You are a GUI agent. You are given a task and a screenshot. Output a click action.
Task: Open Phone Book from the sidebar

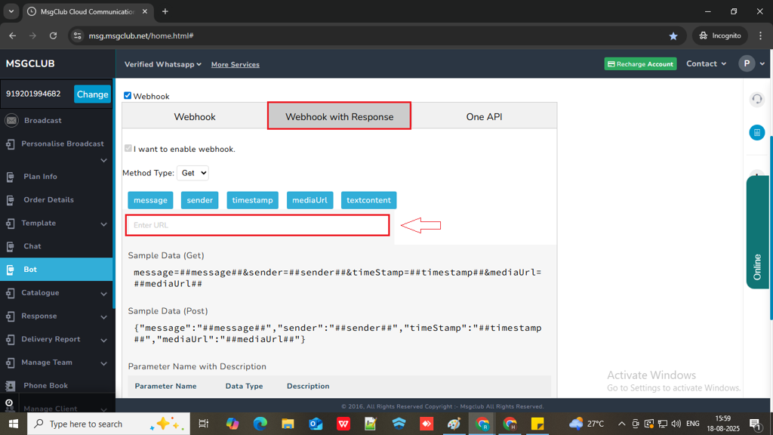tap(46, 386)
